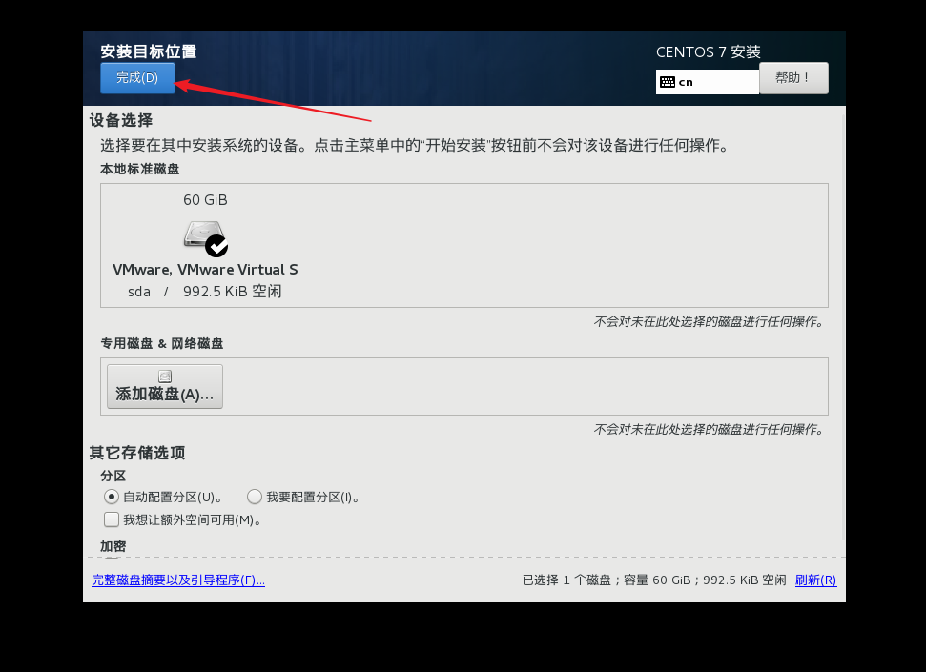This screenshot has height=672, width=926.
Task: Select 自动配置分区(U) radio button
Action: click(111, 497)
